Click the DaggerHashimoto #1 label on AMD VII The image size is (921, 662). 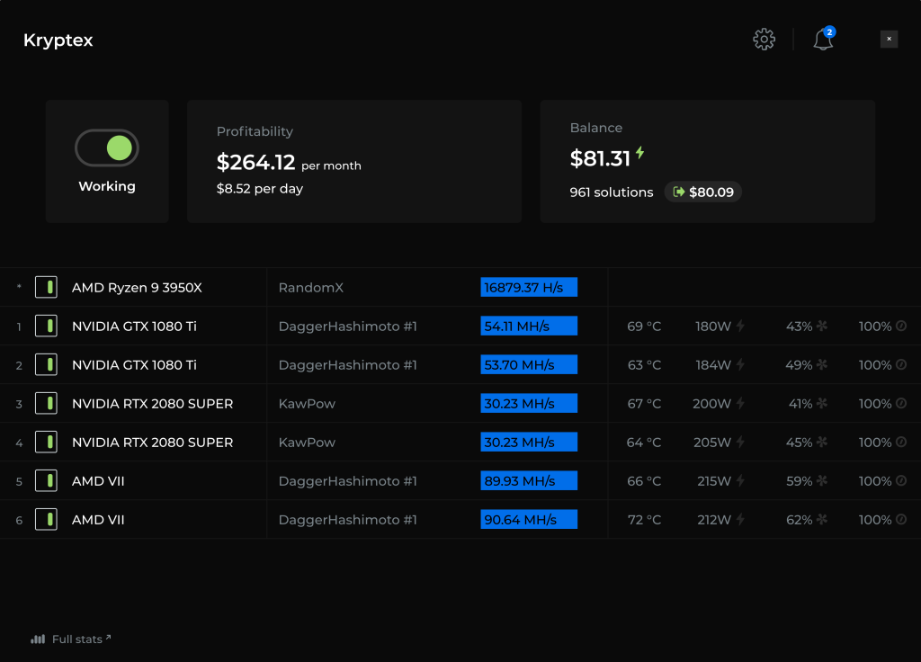coord(347,480)
